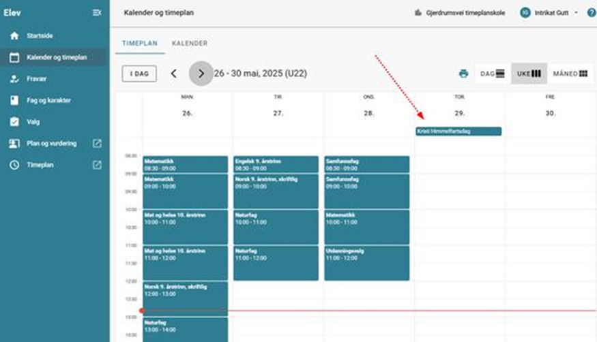Open the help question mark icon
The image size is (597, 342).
coord(591,12)
